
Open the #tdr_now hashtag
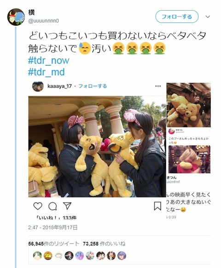(x=49, y=60)
